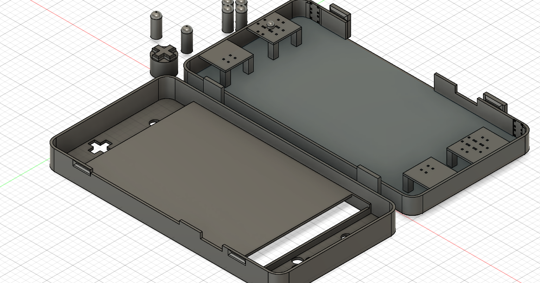Select the slot on the left case's short wall
Image resolution: width=540 pixels, height=283 pixels.
pos(82,168)
